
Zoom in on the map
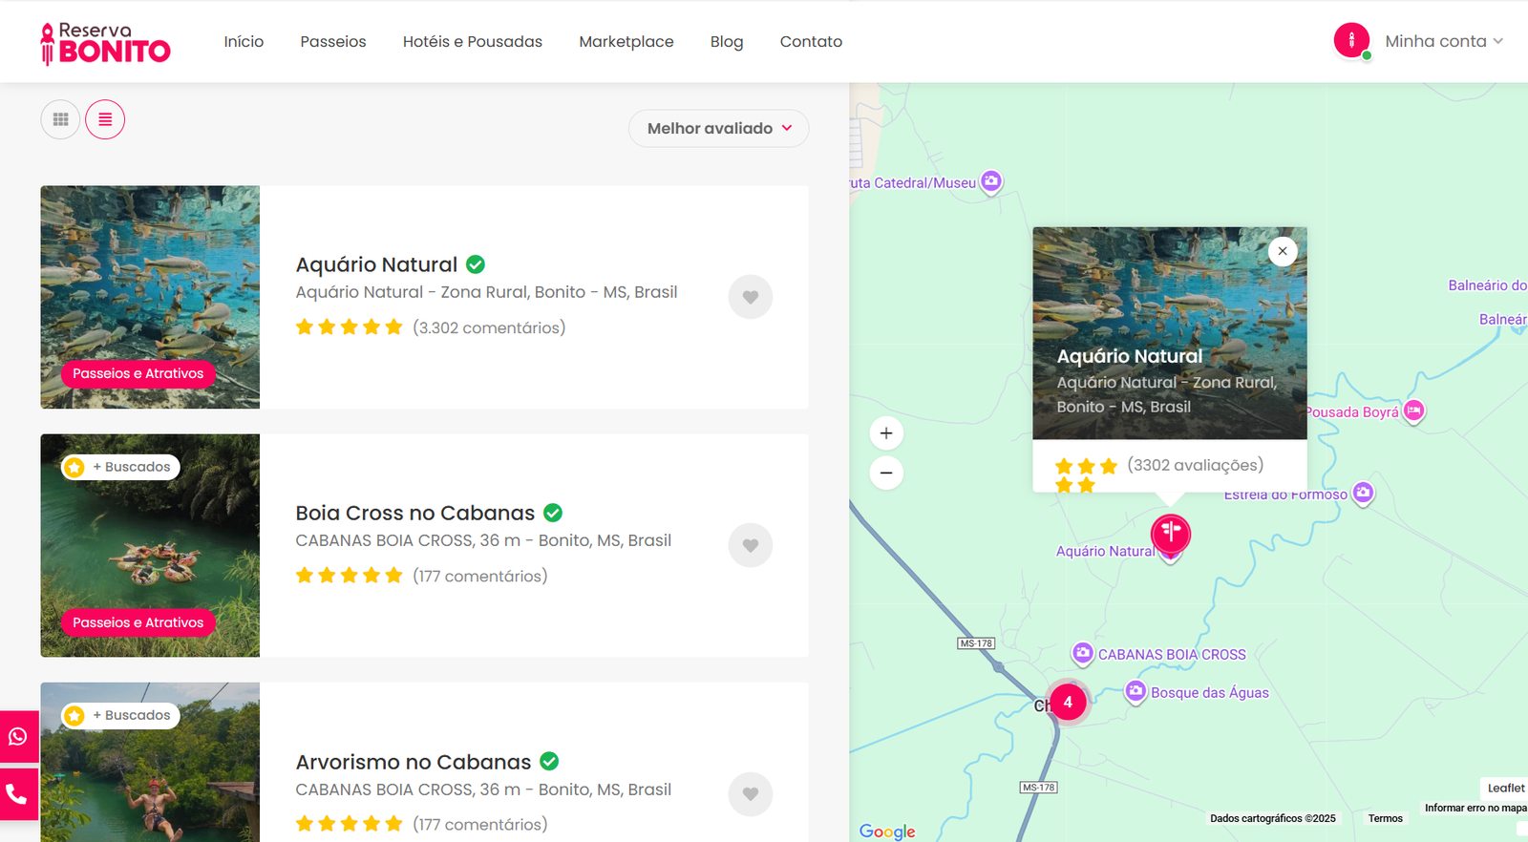click(886, 433)
